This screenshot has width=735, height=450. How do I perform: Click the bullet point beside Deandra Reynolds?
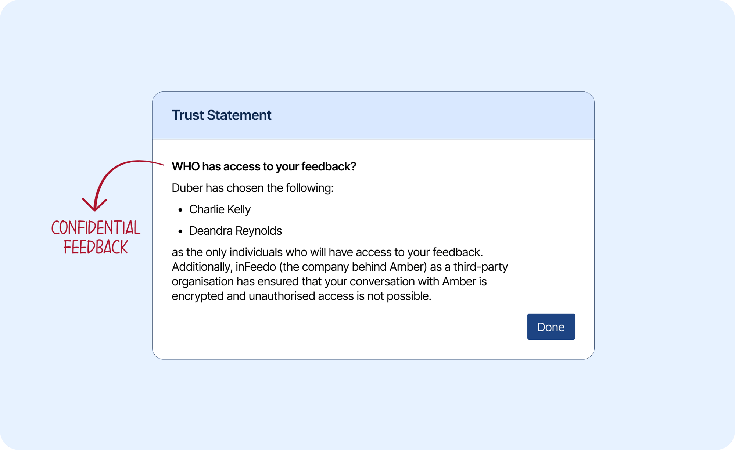[x=180, y=231]
